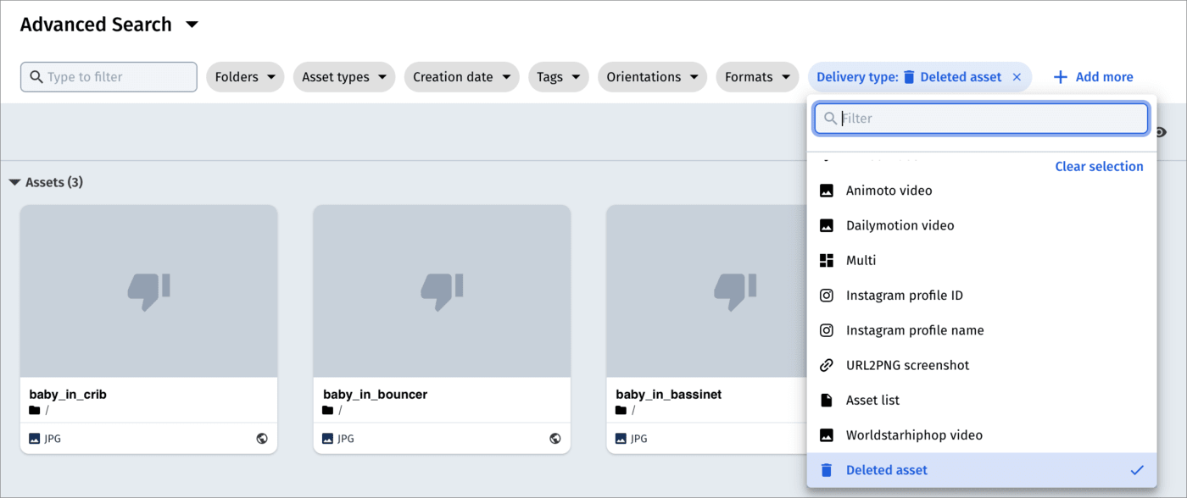
Task: Open the folder icon under baby_in_crib
Action: click(35, 411)
